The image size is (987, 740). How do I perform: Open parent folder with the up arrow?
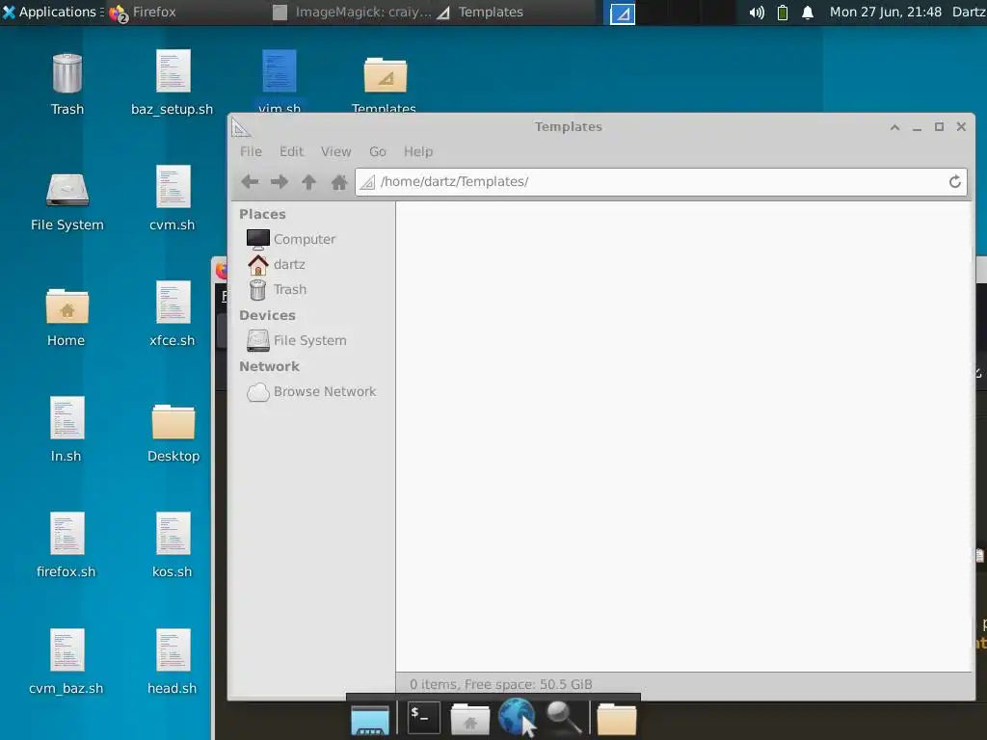[x=308, y=182]
